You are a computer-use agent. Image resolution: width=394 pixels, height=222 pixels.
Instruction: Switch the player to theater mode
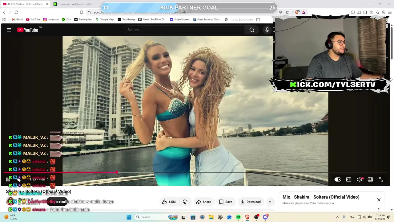pyautogui.click(x=370, y=179)
